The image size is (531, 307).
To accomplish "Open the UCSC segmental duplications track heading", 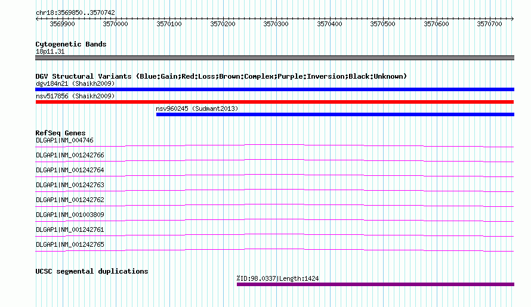I will click(x=92, y=271).
